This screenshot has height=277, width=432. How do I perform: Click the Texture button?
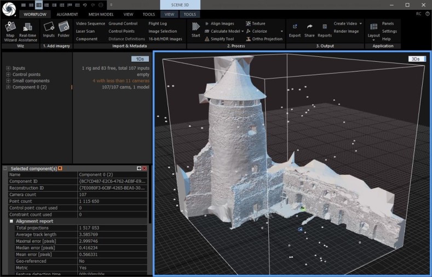258,24
